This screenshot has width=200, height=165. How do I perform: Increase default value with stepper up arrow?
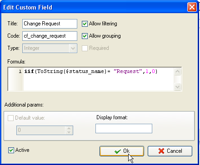pyautogui.click(x=69, y=128)
